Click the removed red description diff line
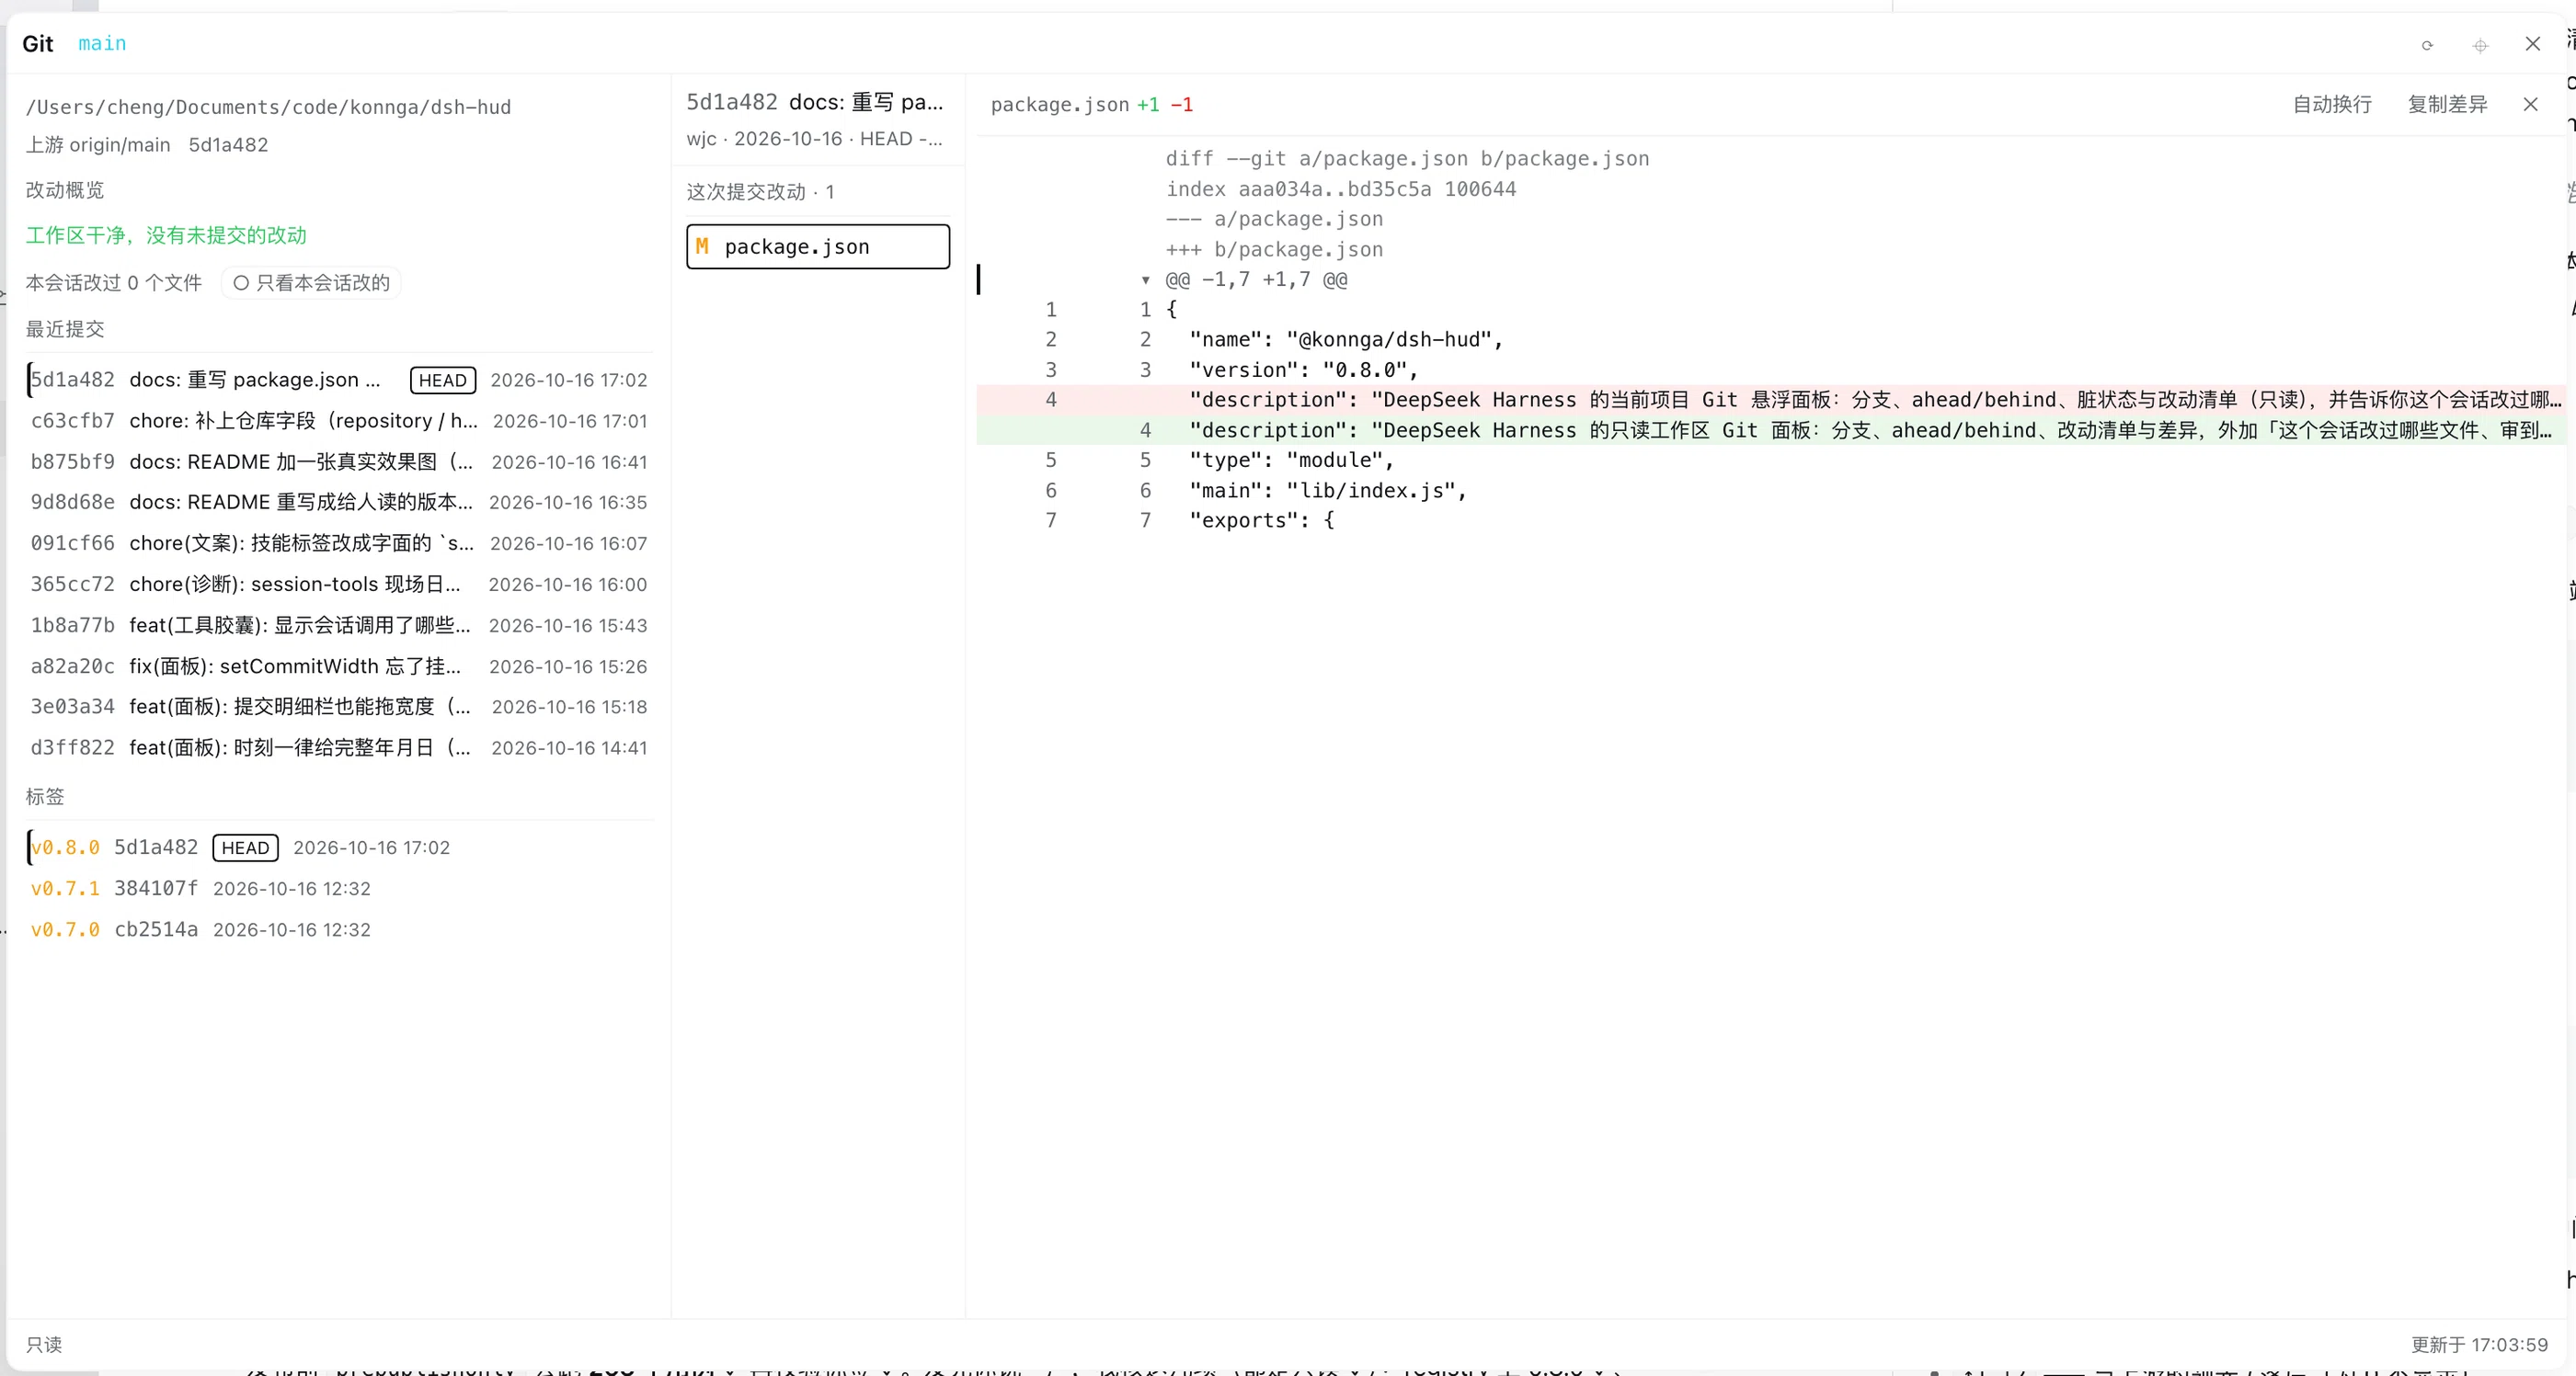The height and width of the screenshot is (1376, 2576). tap(1770, 400)
